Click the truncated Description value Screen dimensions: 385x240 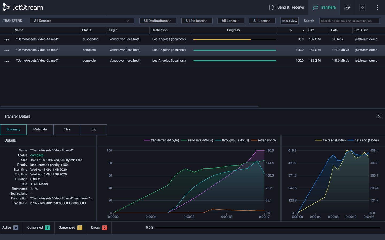click(x=62, y=198)
